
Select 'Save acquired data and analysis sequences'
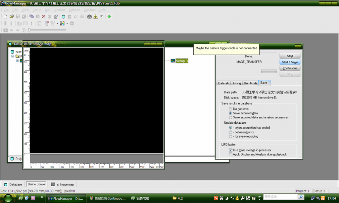pyautogui.click(x=230, y=117)
